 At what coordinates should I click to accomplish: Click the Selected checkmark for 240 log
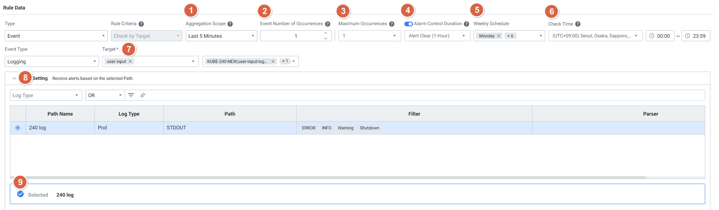(x=20, y=194)
